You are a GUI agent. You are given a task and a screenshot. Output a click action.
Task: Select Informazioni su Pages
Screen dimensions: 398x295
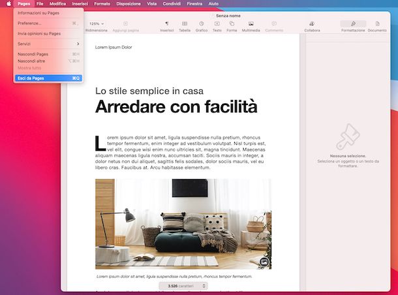(x=48, y=13)
